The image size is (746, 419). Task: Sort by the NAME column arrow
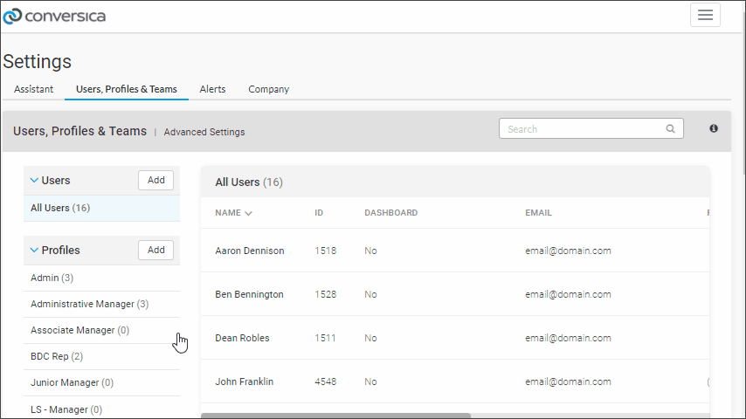[248, 214]
